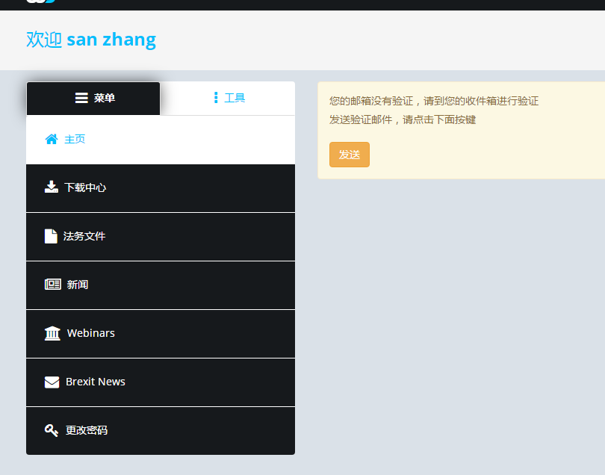Click the envelope icon beside Brexit News

52,382
